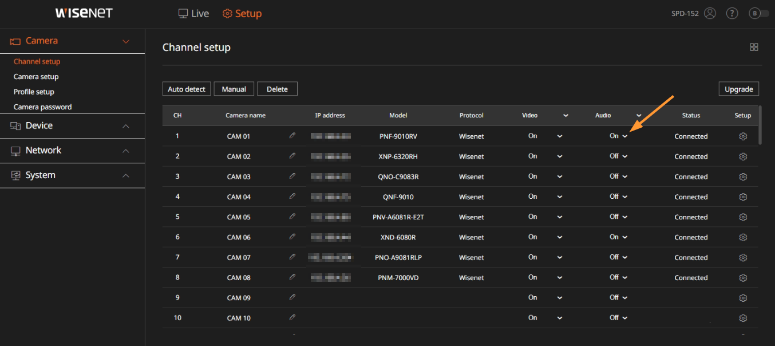Edit the CAM 04 camera name
Image resolution: width=775 pixels, height=346 pixels.
[292, 196]
